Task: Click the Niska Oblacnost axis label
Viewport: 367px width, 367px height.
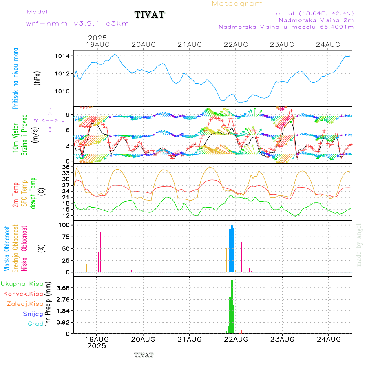Action: pos(24,248)
